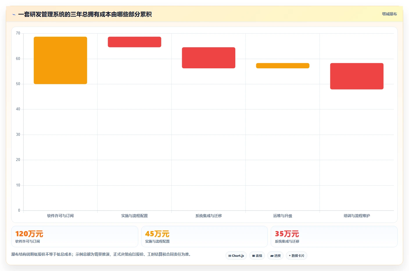
Task: Click the thin orange 运维与升级 bar
Action: click(x=283, y=66)
